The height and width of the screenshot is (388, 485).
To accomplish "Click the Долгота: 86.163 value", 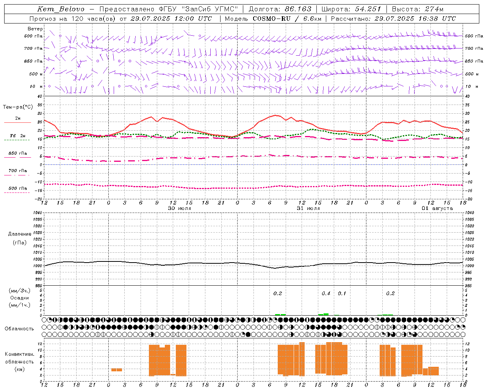I will tap(280, 9).
